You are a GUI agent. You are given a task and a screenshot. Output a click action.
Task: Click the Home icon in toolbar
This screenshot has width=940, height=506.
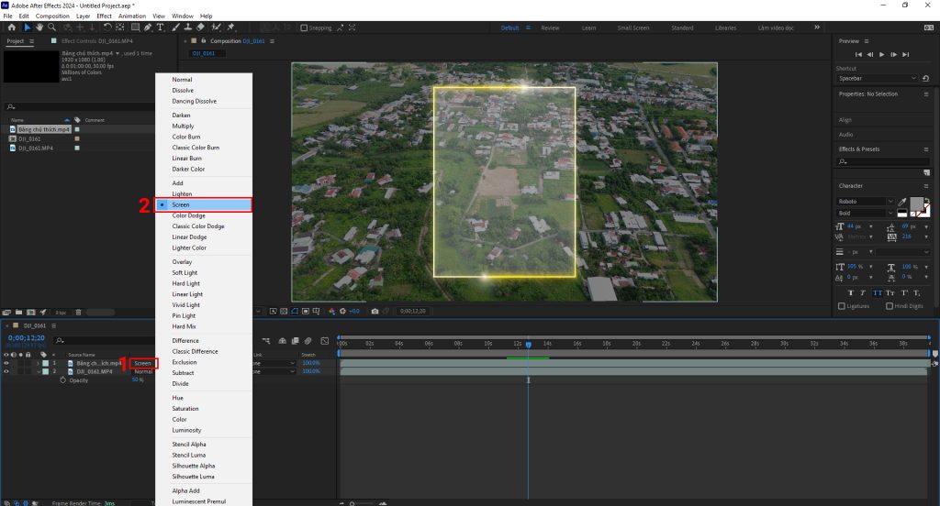pyautogui.click(x=11, y=27)
